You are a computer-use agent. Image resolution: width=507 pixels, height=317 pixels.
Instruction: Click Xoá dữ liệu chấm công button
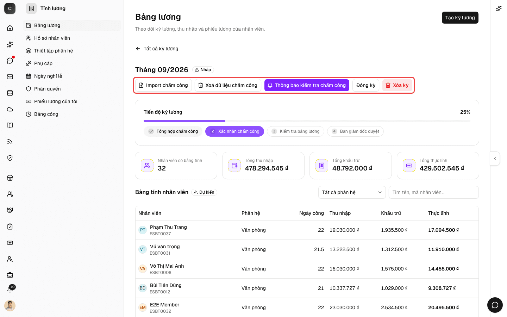tap(228, 85)
